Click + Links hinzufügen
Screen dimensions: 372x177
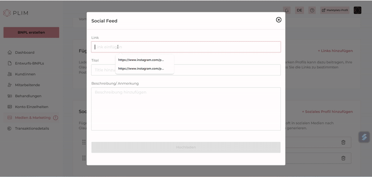click(x=335, y=51)
